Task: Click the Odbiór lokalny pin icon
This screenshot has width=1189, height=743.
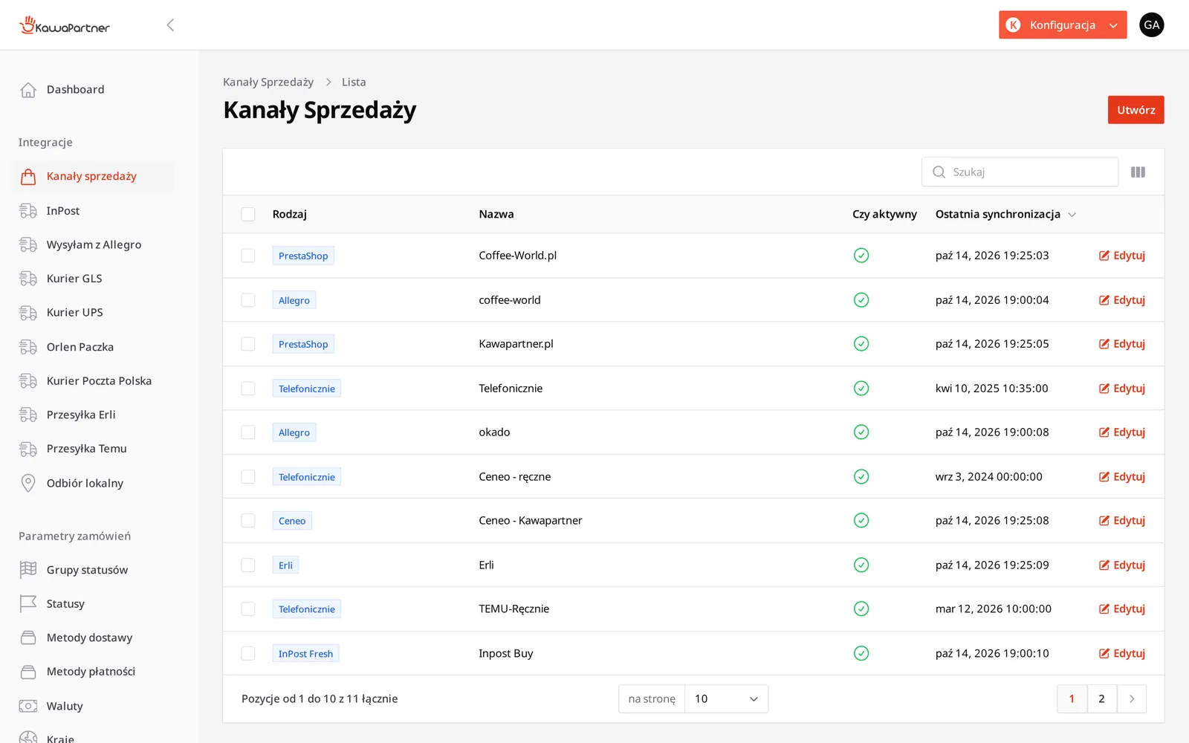Action: pyautogui.click(x=28, y=483)
